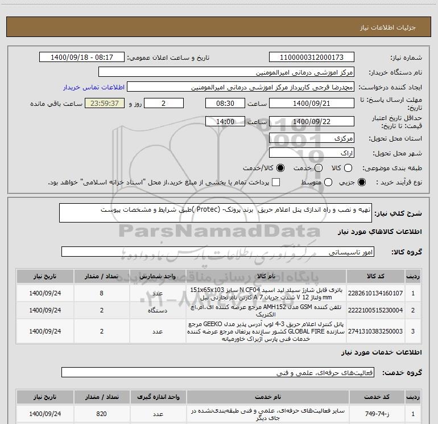Click the announcement date field 1400/09/18 - 08:17
The image size is (438, 424).
(x=82, y=57)
